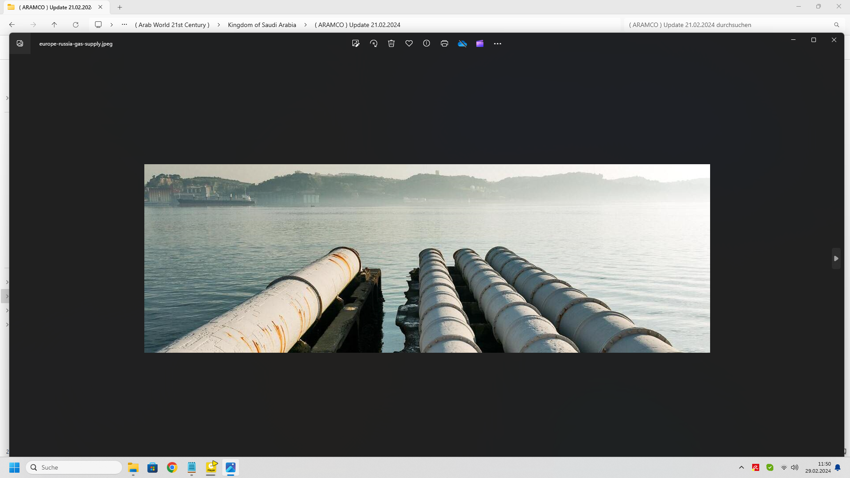Navigate up one folder level
This screenshot has height=478, width=850.
[54, 25]
